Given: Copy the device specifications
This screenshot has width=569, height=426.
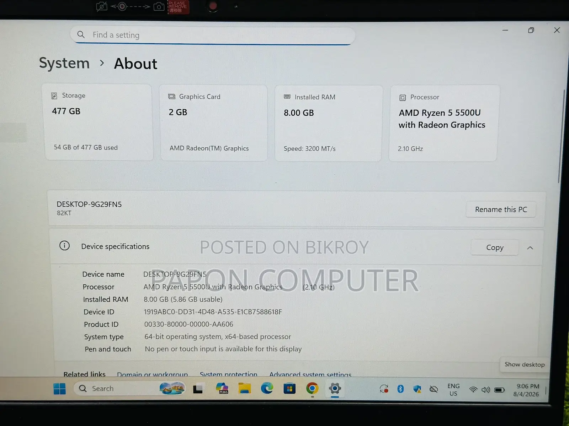Looking at the screenshot, I should [x=495, y=247].
